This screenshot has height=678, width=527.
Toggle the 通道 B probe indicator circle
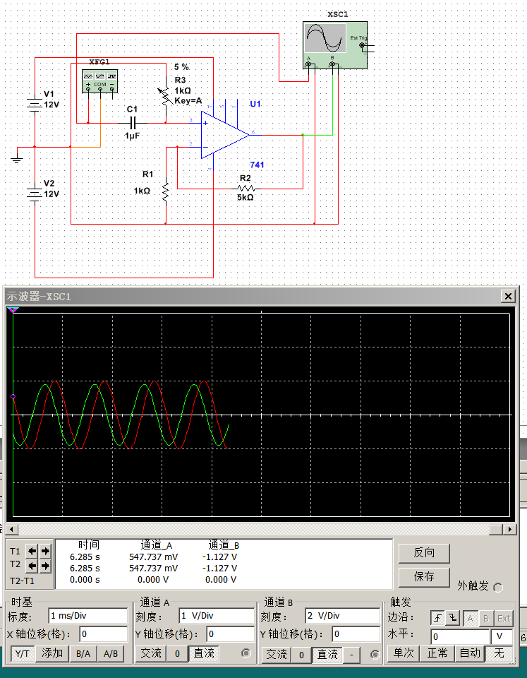375,655
